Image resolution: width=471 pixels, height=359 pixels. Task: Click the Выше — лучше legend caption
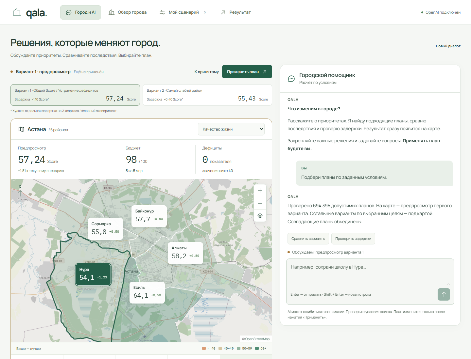pos(28,349)
